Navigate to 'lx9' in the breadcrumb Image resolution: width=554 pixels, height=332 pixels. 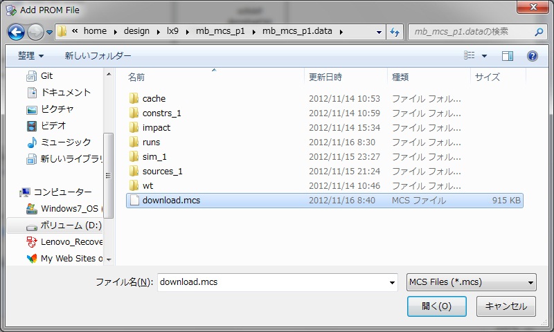[x=172, y=31]
